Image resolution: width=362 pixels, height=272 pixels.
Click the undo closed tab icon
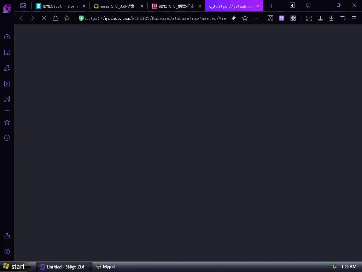pos(343,18)
